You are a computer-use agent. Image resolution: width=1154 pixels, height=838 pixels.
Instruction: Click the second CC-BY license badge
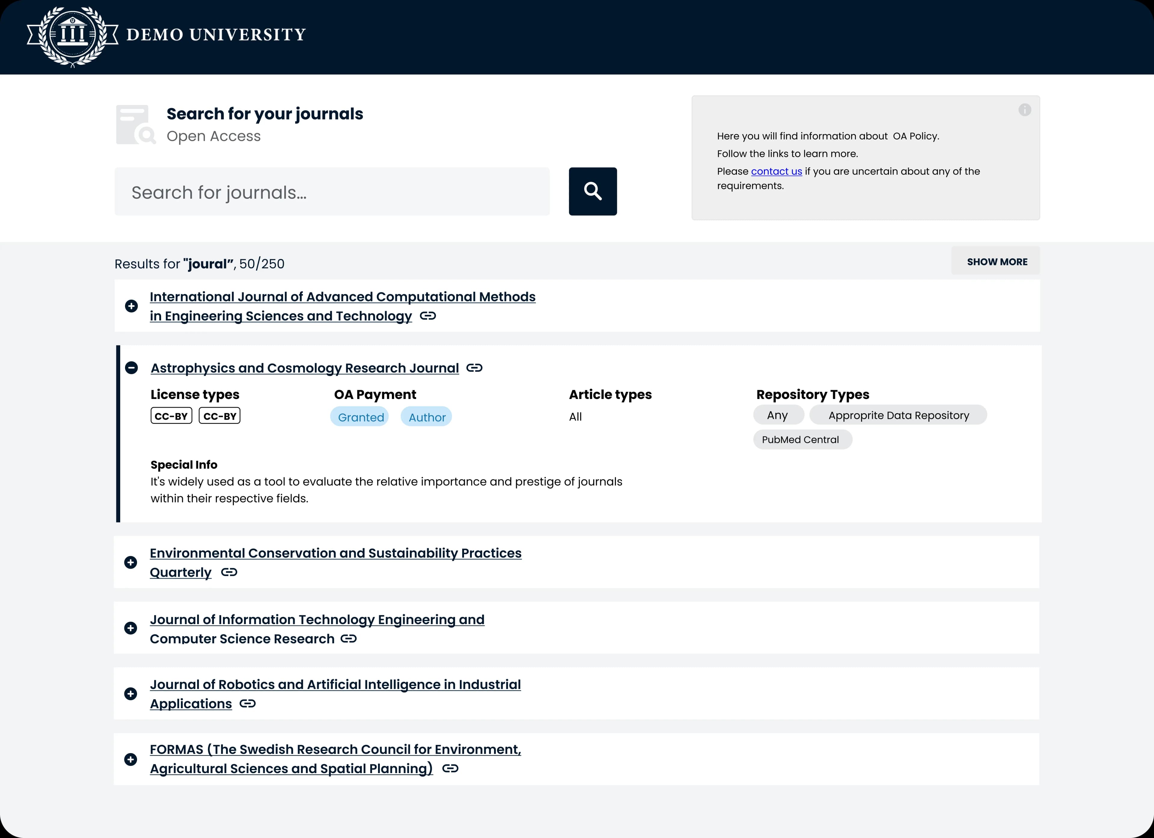(x=219, y=416)
